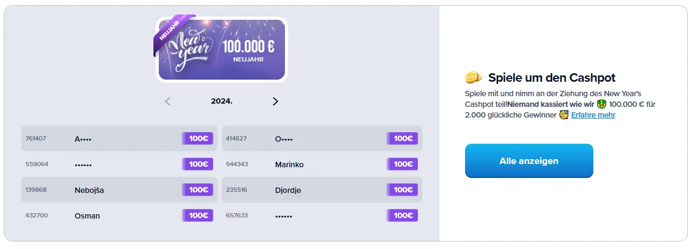This screenshot has height=249, width=688.
Task: Advance to the next year arrow
Action: pyautogui.click(x=275, y=102)
